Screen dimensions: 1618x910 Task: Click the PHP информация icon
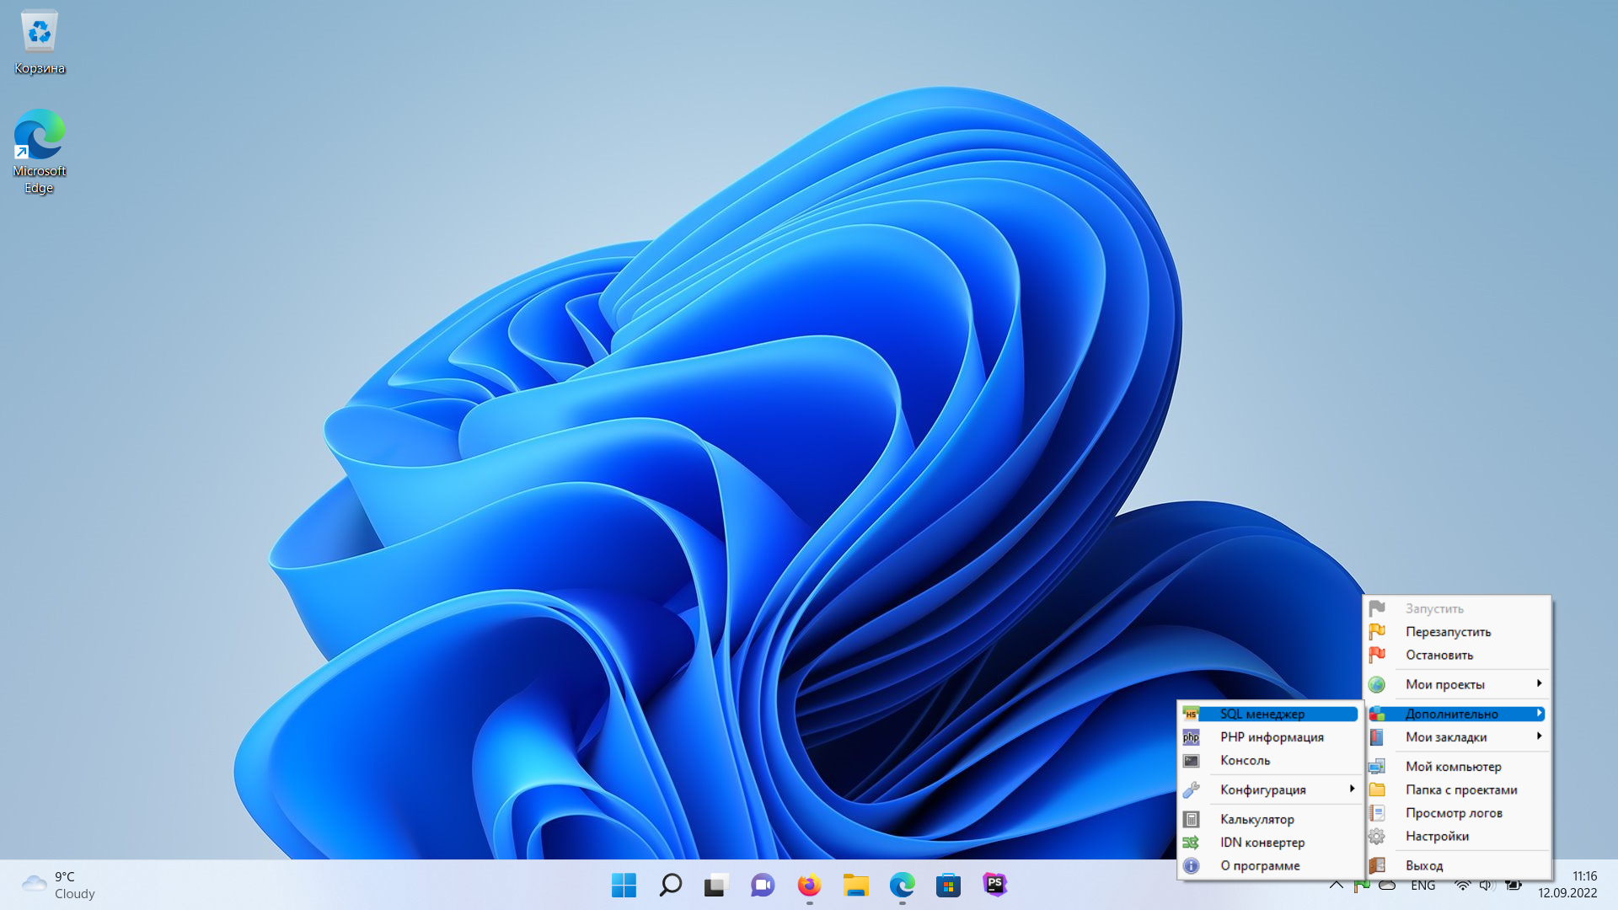[1191, 737]
